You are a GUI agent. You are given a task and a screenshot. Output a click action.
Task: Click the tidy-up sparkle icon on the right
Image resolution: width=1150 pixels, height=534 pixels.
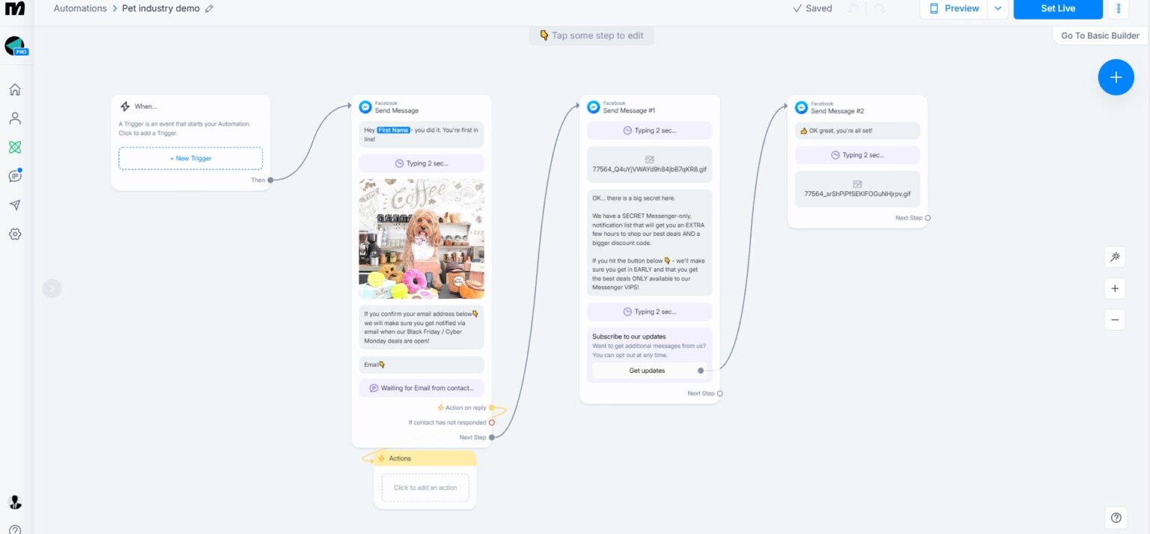[x=1115, y=257]
